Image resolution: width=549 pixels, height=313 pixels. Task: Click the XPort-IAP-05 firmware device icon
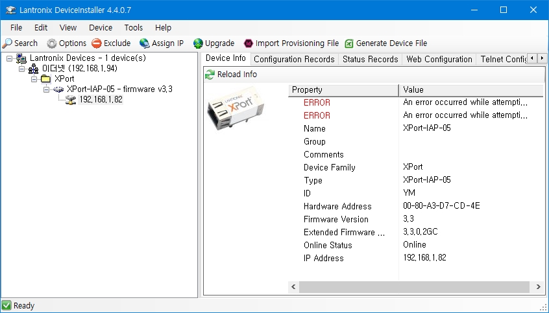(x=58, y=89)
